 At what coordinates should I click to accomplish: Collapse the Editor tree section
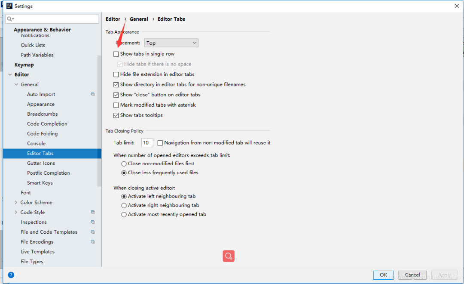coord(10,75)
